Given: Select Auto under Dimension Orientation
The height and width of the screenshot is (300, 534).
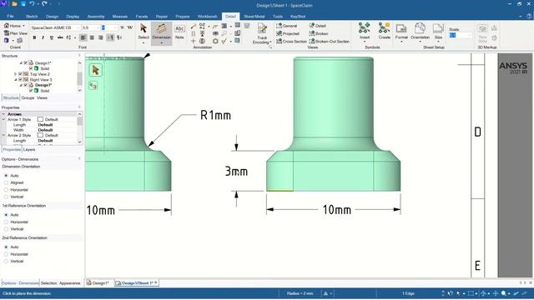Looking at the screenshot, I should click(6, 176).
